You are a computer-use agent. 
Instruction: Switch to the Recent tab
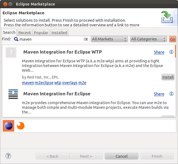pos(25,33)
